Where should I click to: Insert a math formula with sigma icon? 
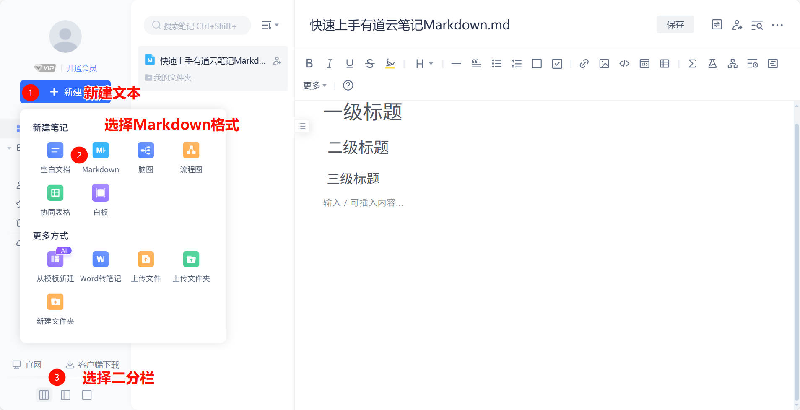point(692,63)
